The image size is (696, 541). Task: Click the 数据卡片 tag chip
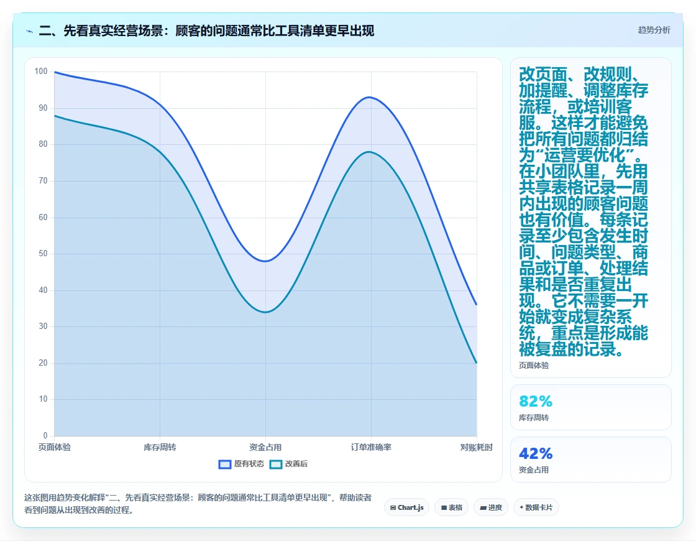click(x=536, y=507)
